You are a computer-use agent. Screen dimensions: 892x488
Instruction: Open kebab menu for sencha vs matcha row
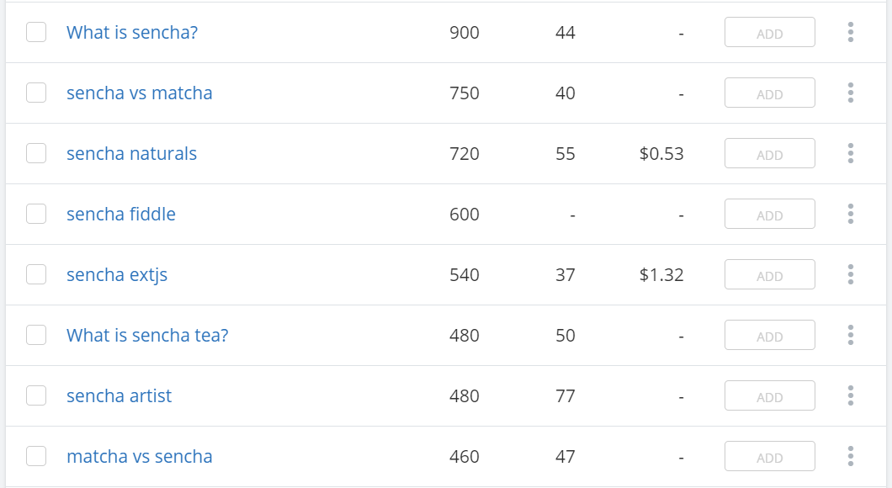[851, 93]
